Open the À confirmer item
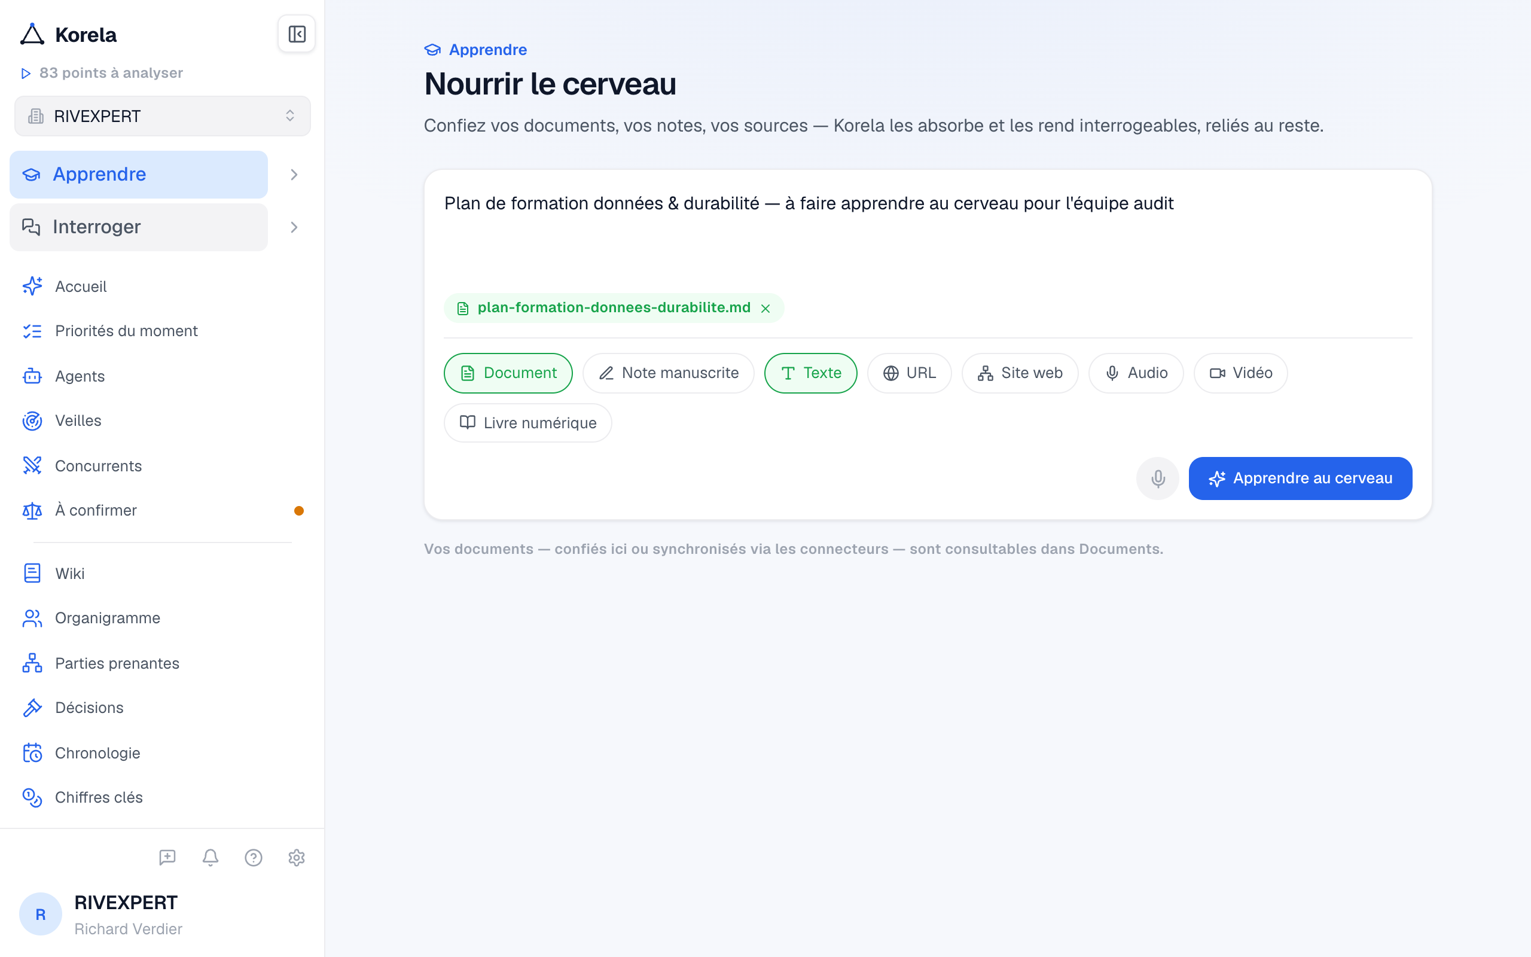Screen dimensions: 1531x957 point(96,511)
